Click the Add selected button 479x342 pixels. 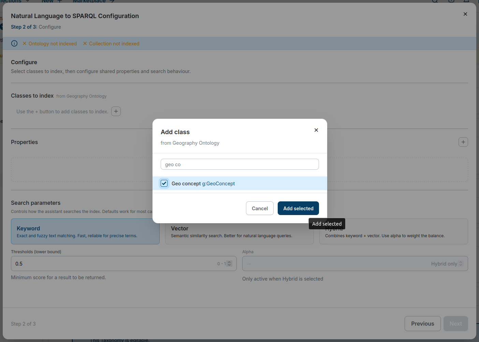[298, 208]
